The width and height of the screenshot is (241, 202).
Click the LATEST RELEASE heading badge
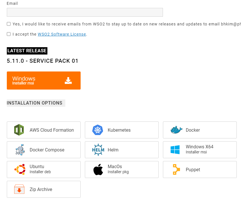tap(27, 51)
